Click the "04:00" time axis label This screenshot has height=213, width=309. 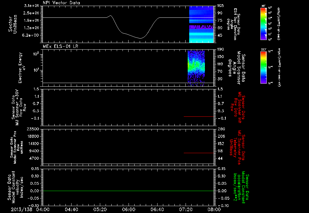click(43, 209)
